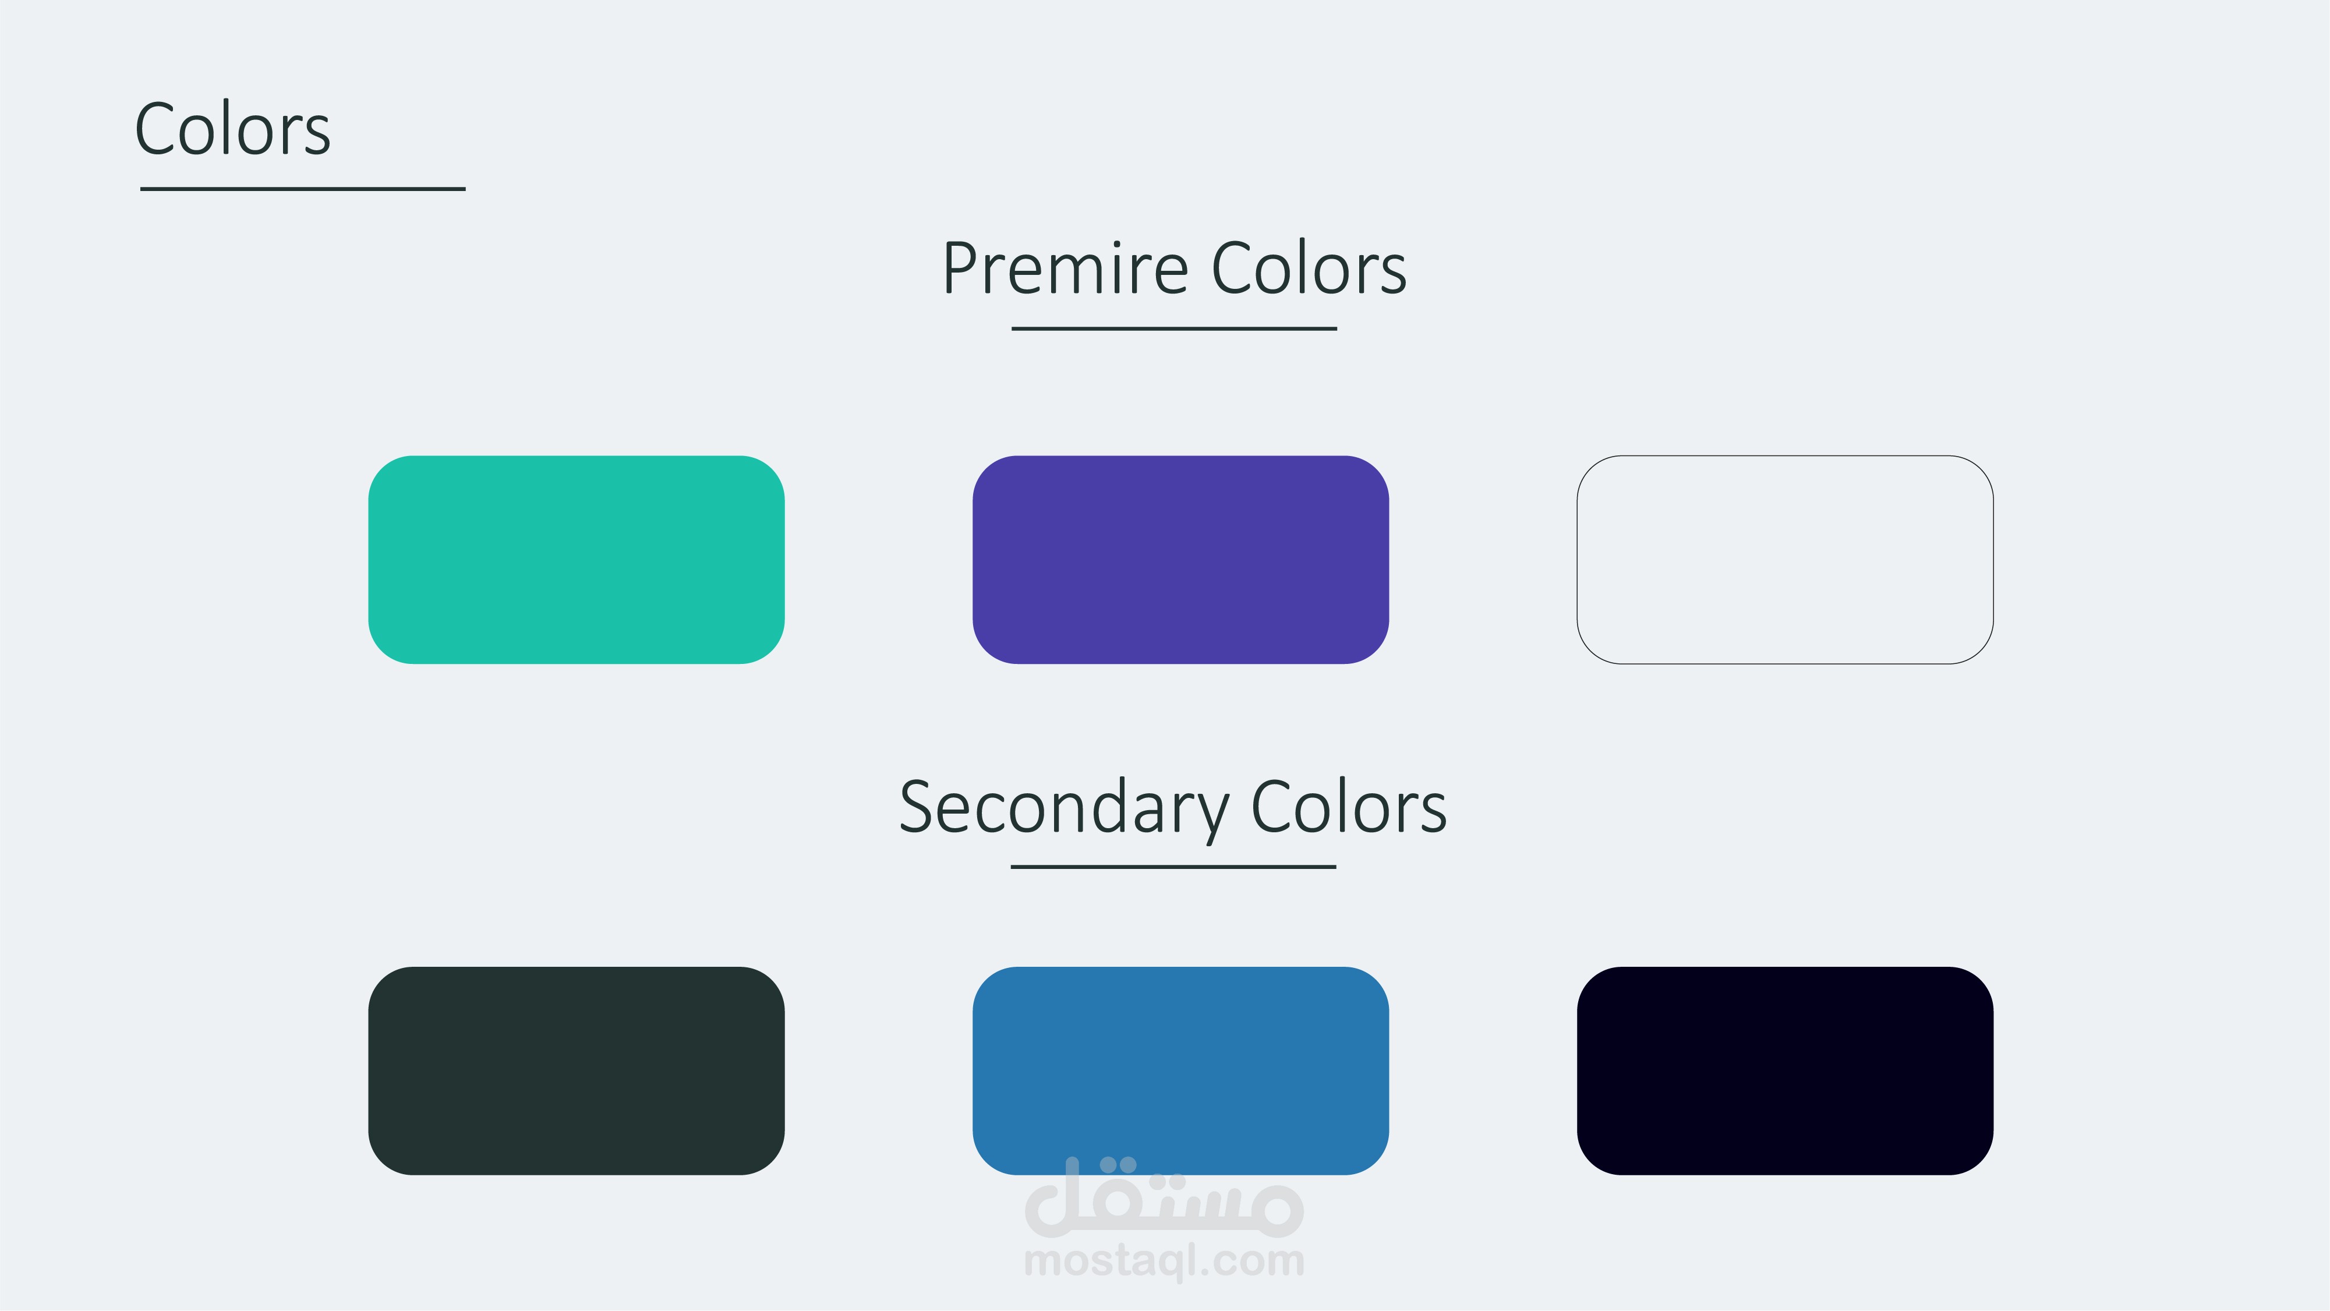The image size is (2330, 1311).
Task: Click the underline below 'Secondary Colors'
Action: click(1173, 867)
